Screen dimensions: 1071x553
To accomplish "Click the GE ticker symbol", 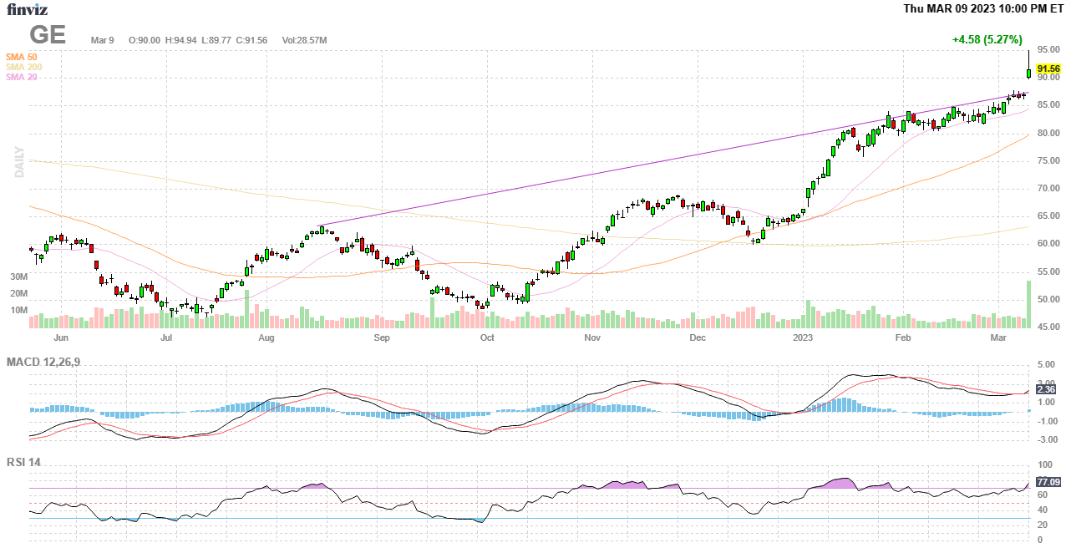I will (48, 35).
